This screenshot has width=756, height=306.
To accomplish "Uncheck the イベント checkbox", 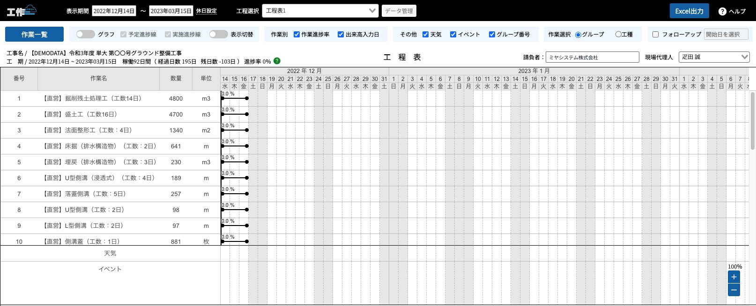I will click(453, 34).
